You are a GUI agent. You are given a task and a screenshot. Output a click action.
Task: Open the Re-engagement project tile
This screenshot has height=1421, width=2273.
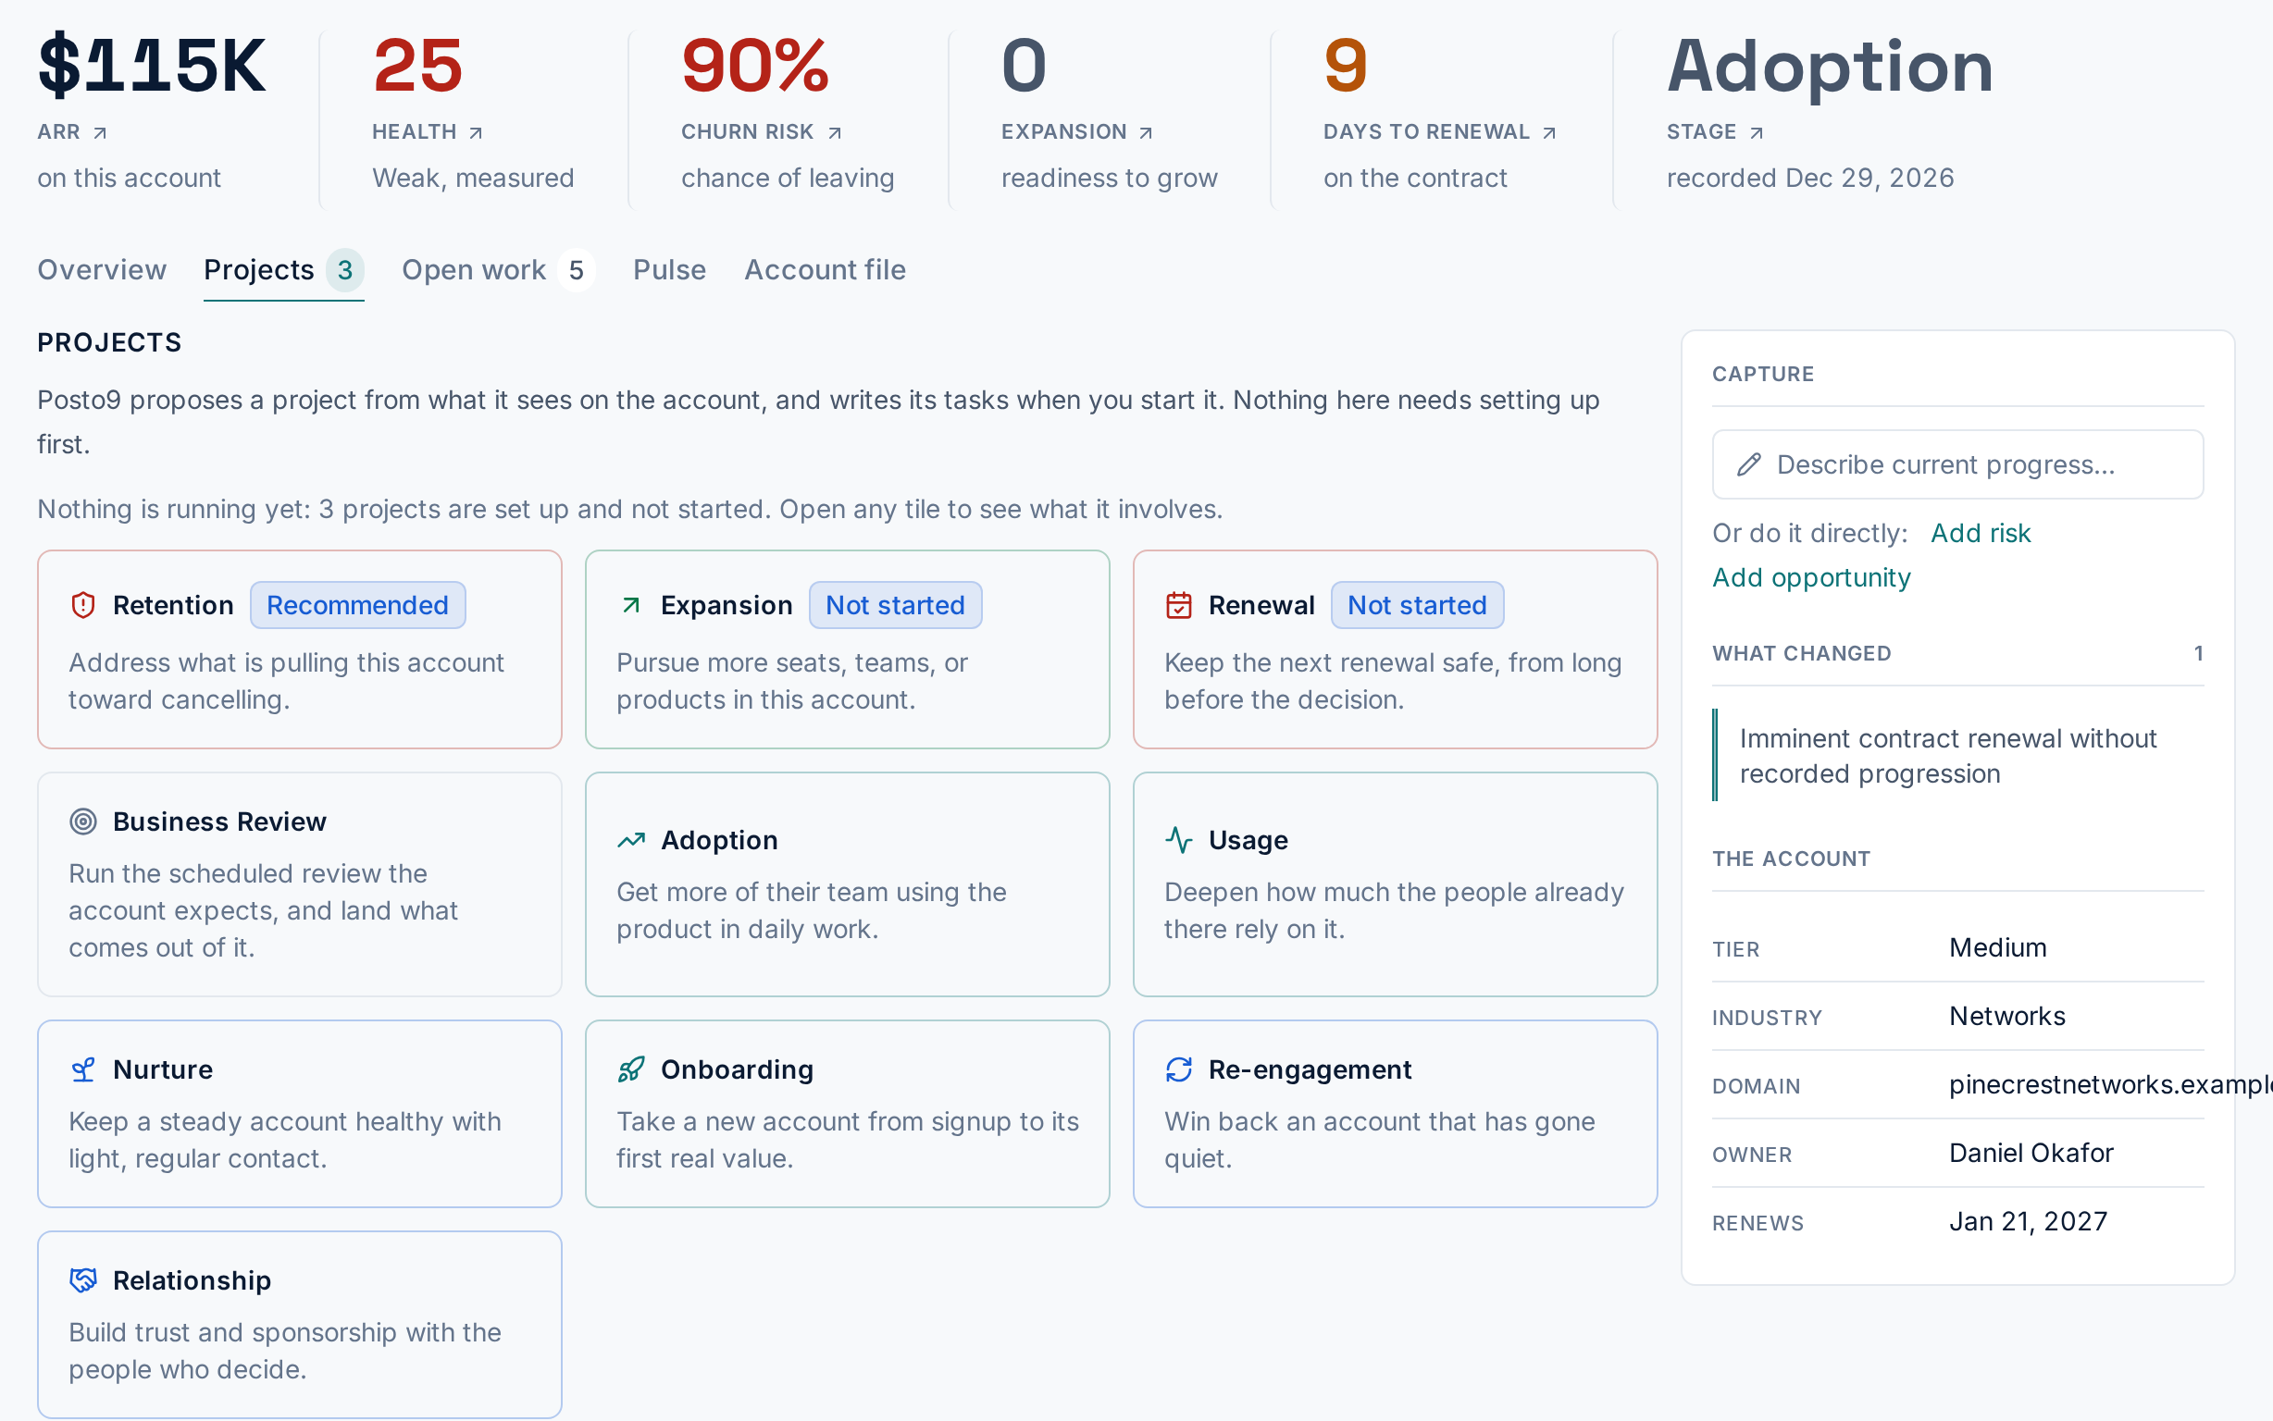click(1396, 1114)
